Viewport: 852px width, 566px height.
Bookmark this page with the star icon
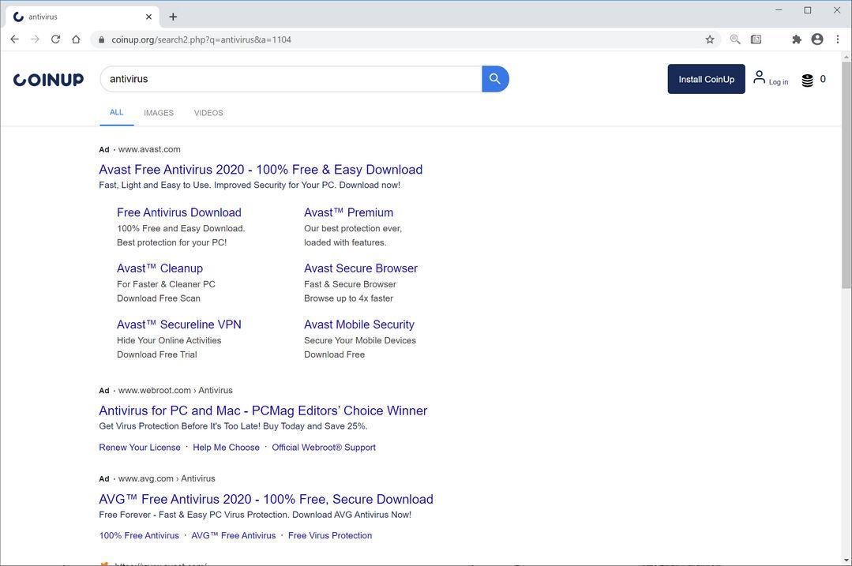pos(710,39)
